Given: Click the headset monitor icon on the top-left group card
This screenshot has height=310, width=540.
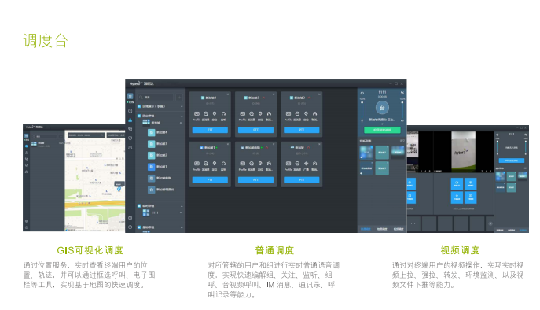Looking at the screenshot, I should 223,114.
